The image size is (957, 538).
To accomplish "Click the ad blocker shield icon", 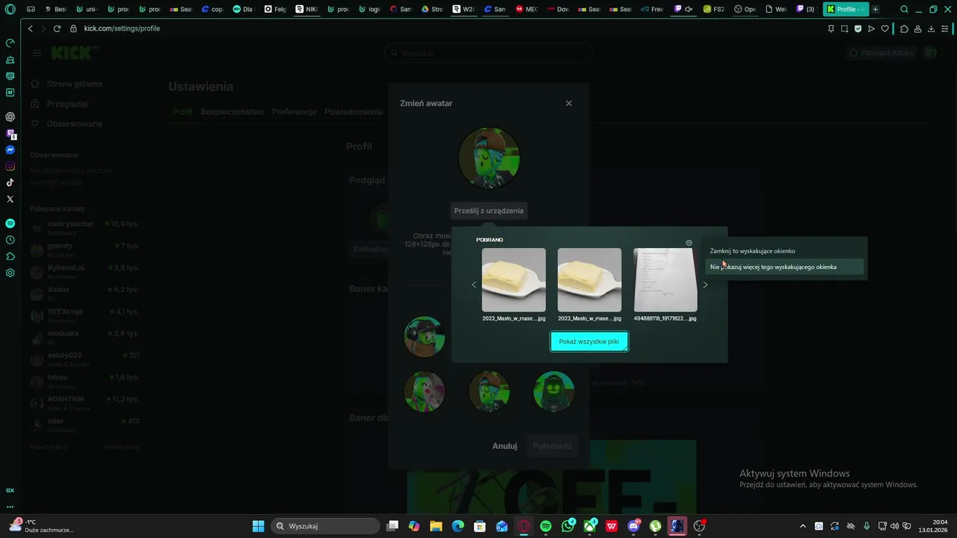I will coord(858,28).
